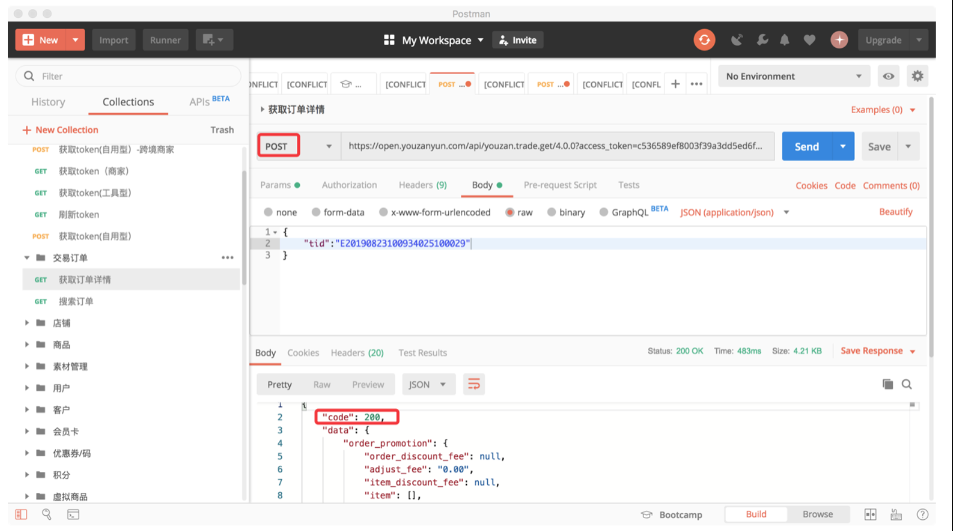The height and width of the screenshot is (531, 953).
Task: Click the sidebar Filter search field
Action: 128,76
